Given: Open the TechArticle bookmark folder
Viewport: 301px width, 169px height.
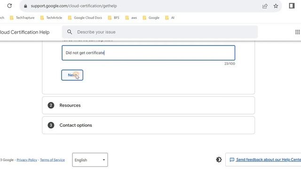Looking at the screenshot, I should click(51, 18).
